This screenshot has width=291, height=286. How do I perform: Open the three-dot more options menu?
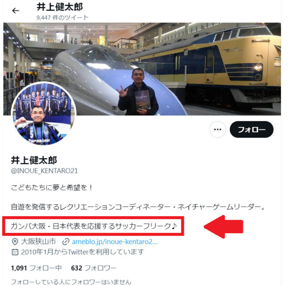tap(217, 129)
